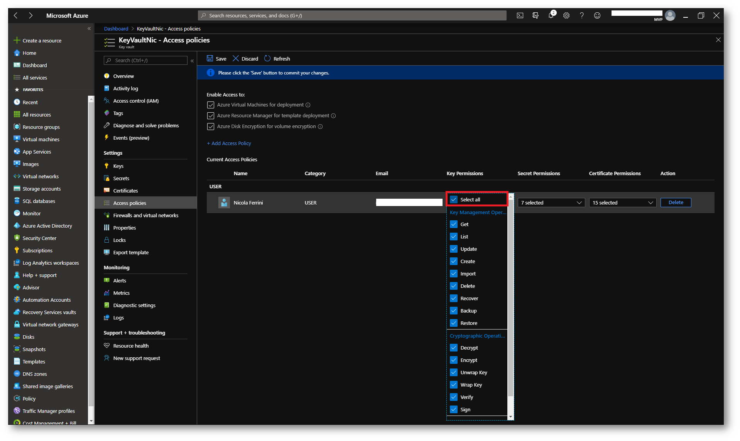Uncheck the Decrypt key permission
The height and width of the screenshot is (441, 740).
(x=454, y=348)
